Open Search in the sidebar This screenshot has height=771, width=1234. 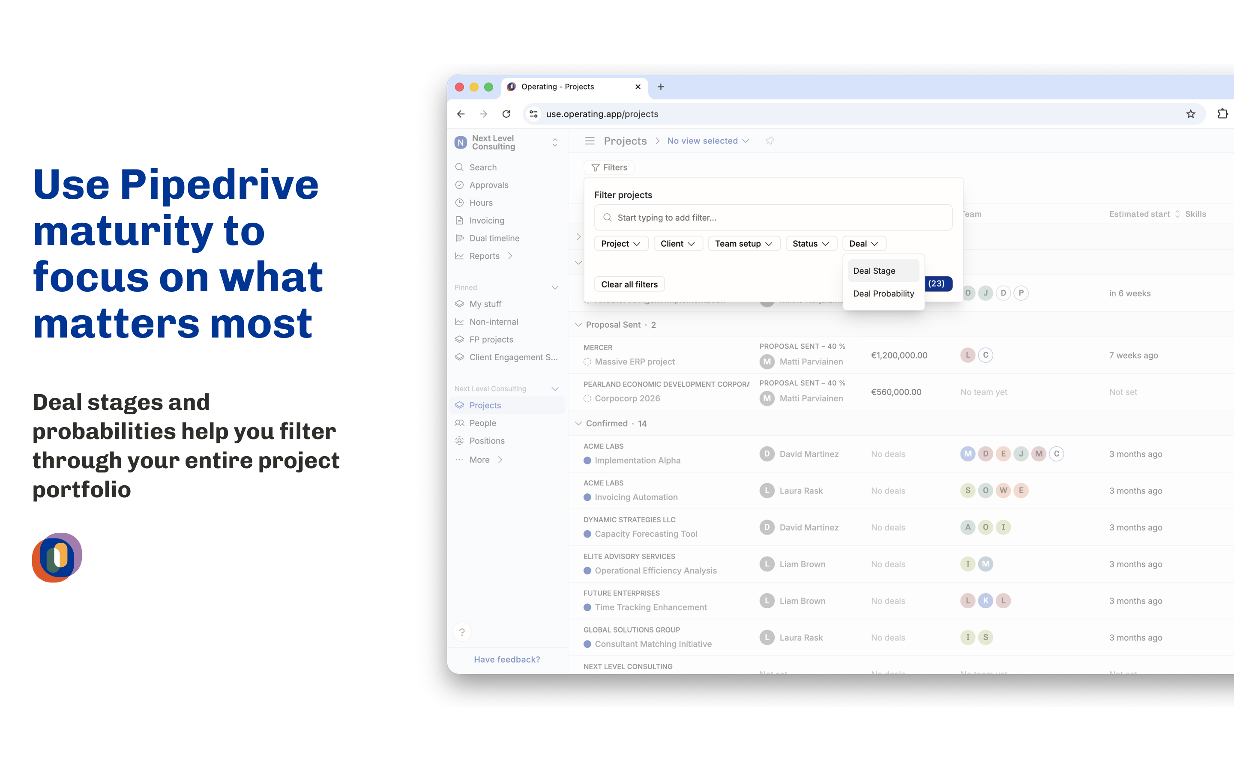click(482, 167)
